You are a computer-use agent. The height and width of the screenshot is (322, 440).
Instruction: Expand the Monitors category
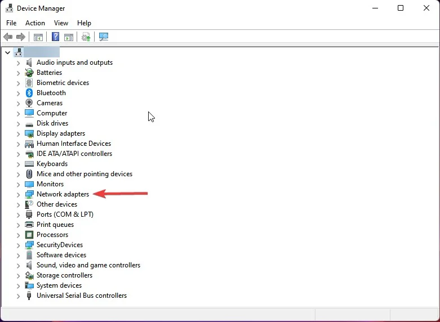click(x=18, y=184)
